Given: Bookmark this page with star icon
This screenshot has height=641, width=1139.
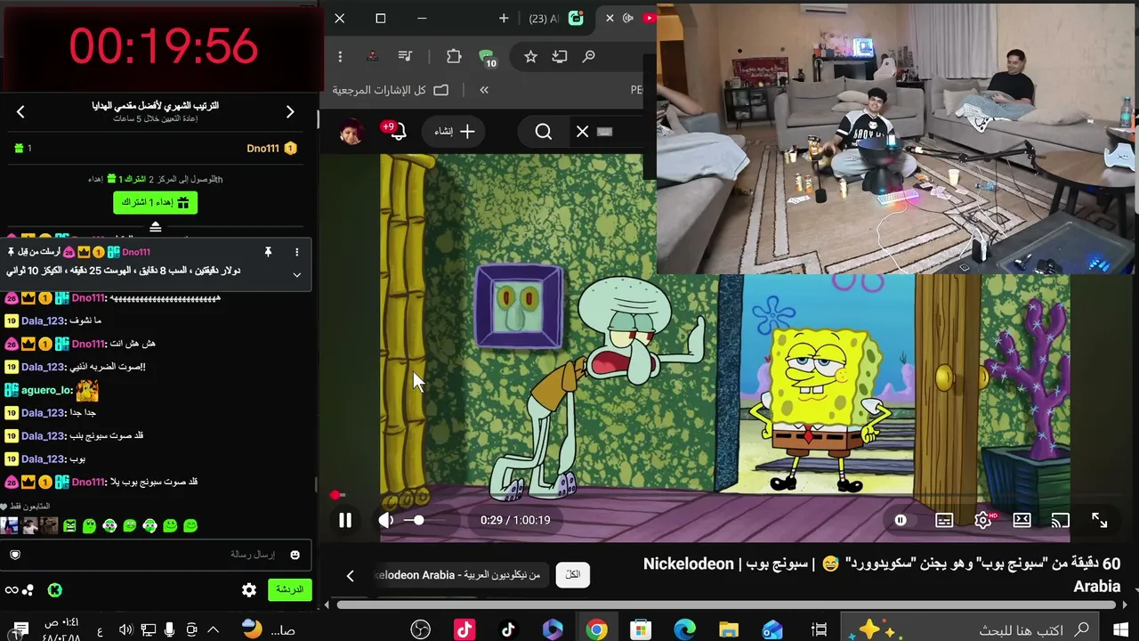Looking at the screenshot, I should (x=530, y=57).
